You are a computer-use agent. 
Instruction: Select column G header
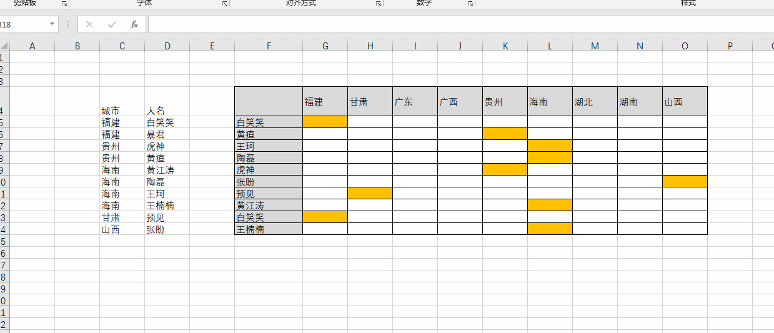pos(325,46)
